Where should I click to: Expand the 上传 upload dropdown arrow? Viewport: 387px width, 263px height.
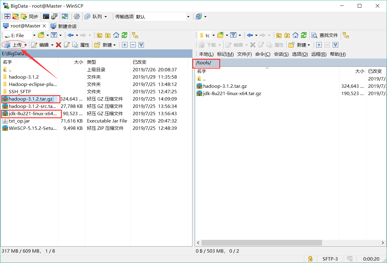pos(26,45)
